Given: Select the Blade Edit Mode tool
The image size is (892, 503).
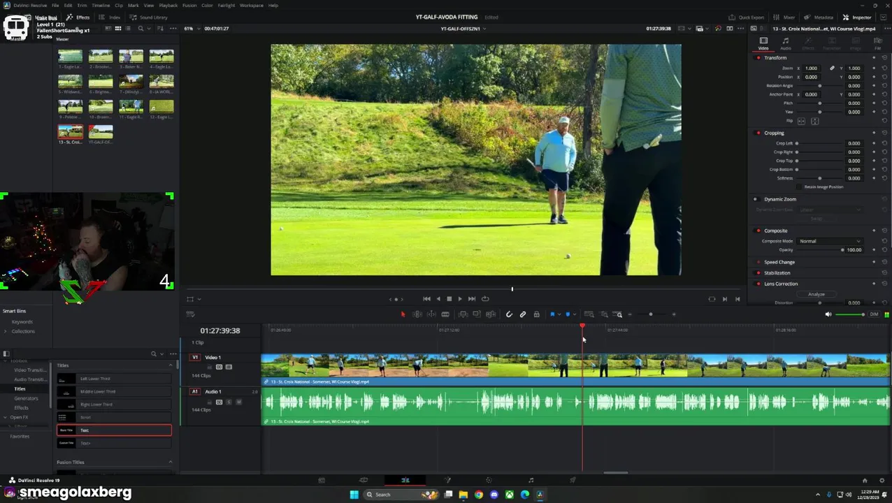Looking at the screenshot, I should (x=445, y=314).
